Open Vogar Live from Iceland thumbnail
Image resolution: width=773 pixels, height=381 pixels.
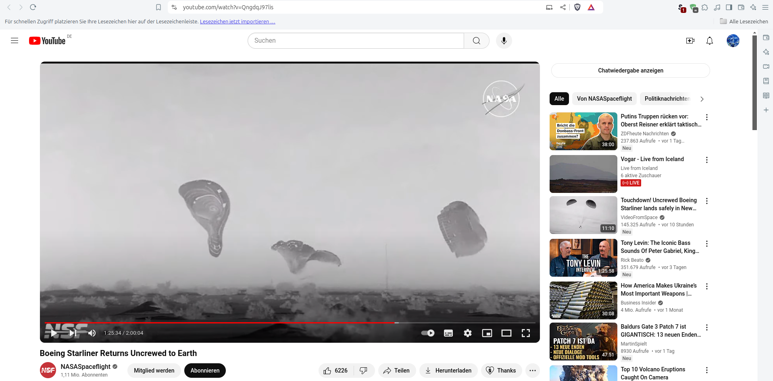coord(583,174)
